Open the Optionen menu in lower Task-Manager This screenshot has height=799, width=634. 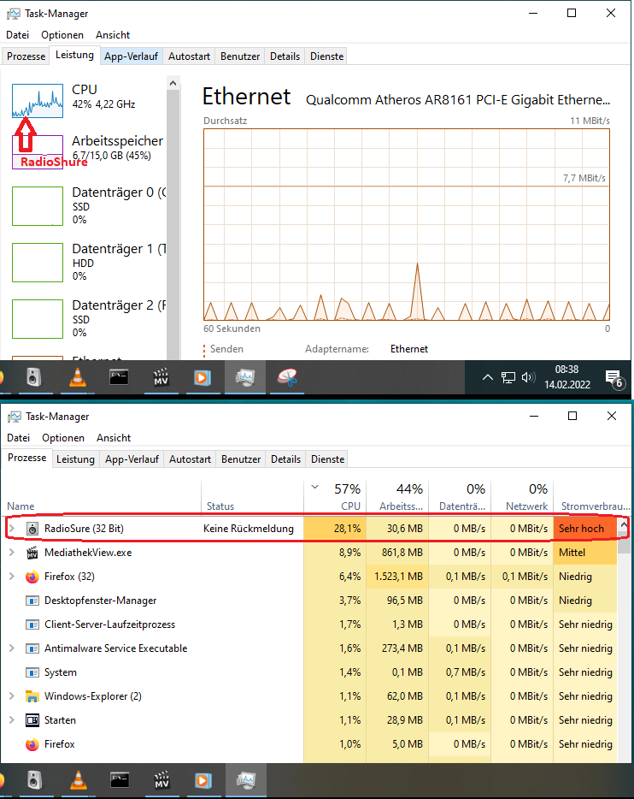tap(63, 438)
